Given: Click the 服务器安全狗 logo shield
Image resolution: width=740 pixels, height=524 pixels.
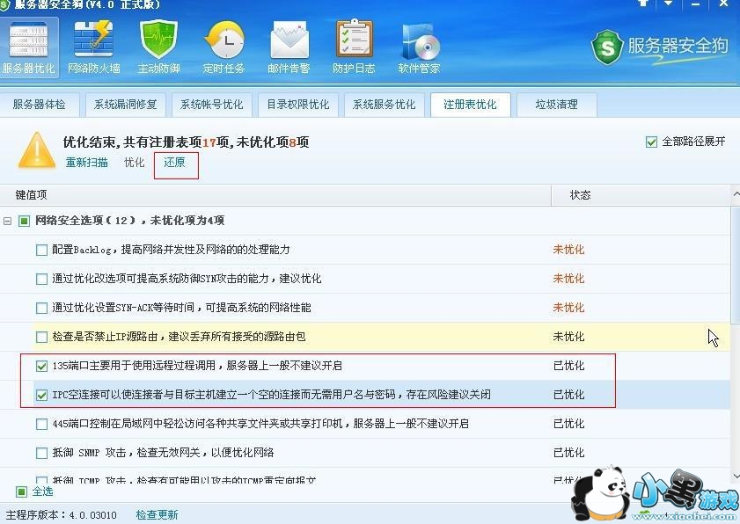Looking at the screenshot, I should [x=608, y=47].
